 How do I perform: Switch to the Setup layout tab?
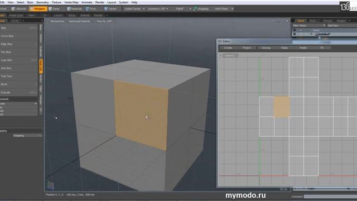pos(71,15)
